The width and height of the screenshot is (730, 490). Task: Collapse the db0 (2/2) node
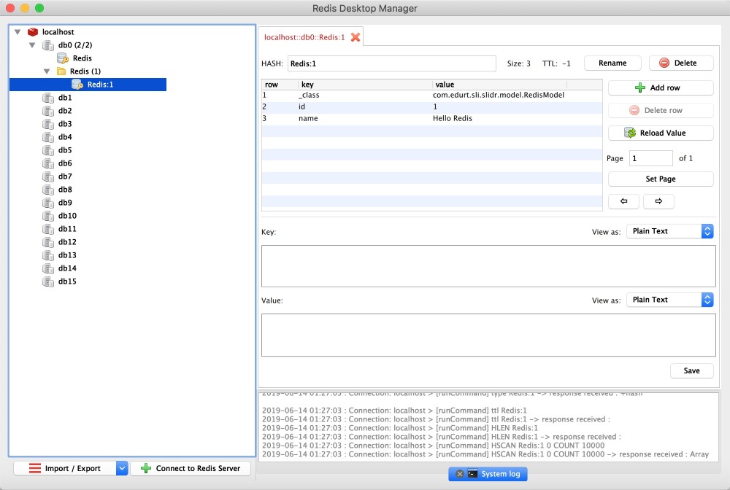[32, 45]
